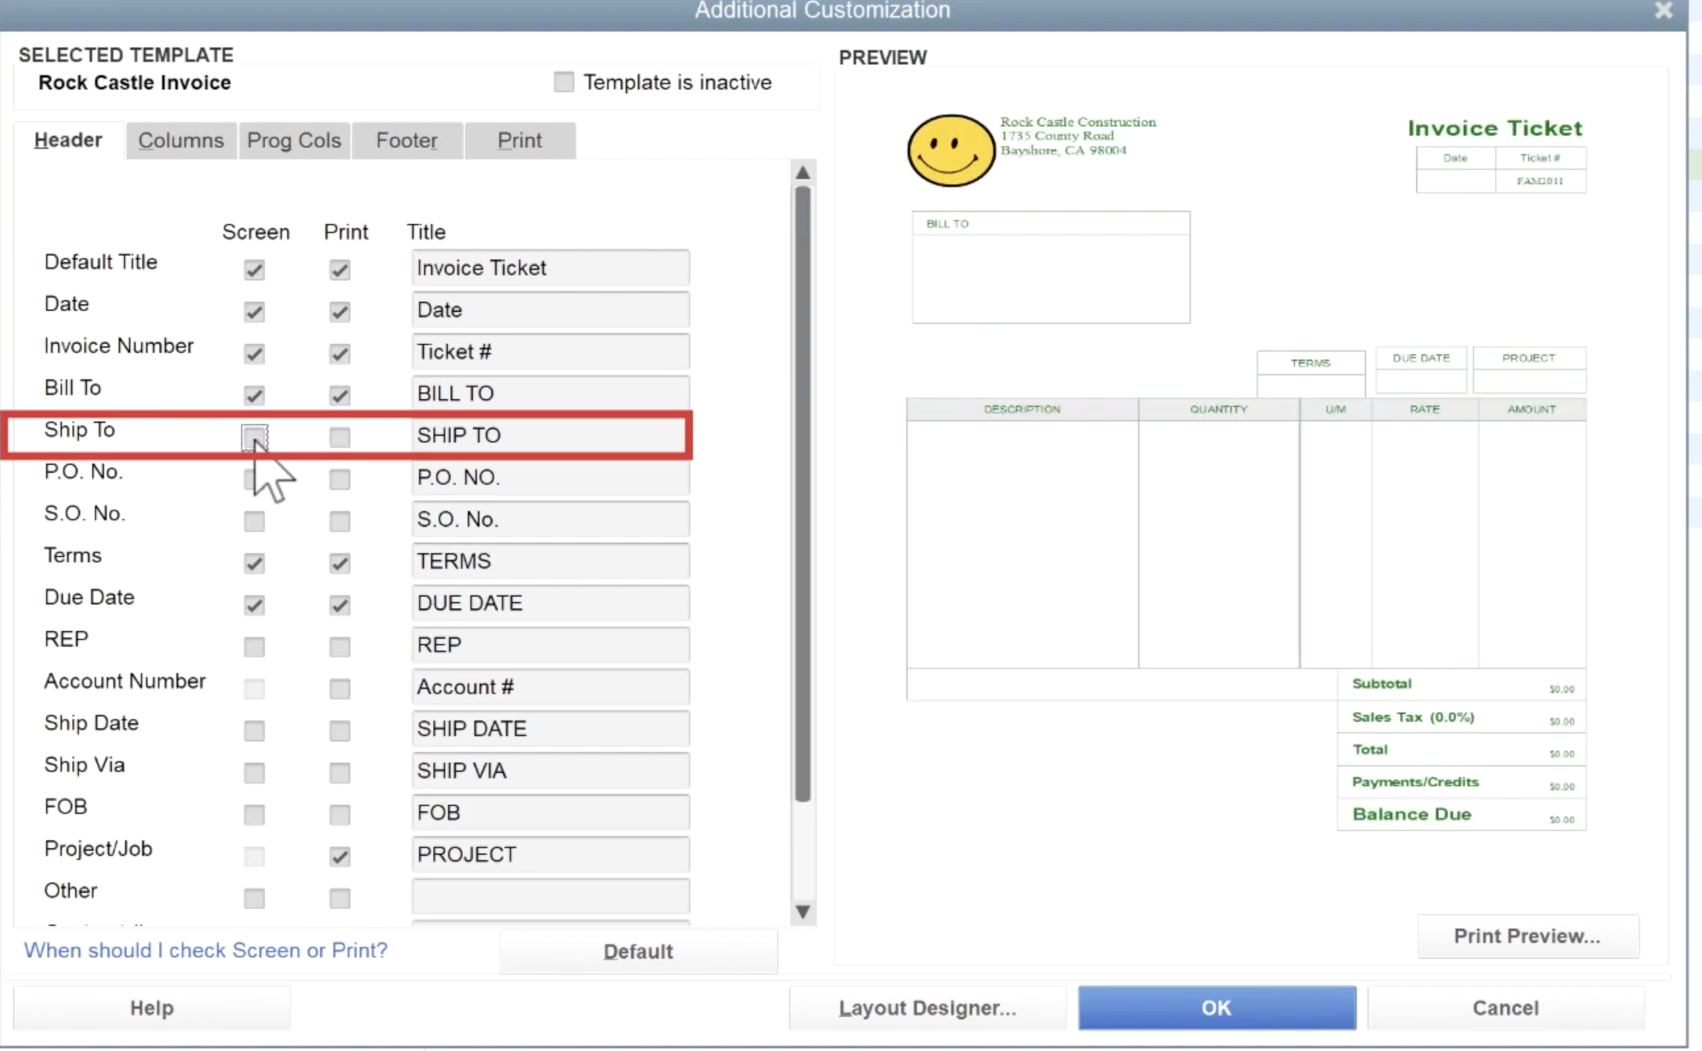The height and width of the screenshot is (1051, 1702).
Task: Click the PROJECT title field
Action: pos(551,854)
